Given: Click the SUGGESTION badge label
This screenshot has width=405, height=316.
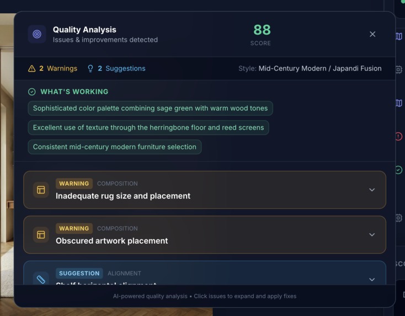Looking at the screenshot, I should [79, 274].
